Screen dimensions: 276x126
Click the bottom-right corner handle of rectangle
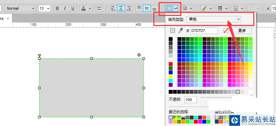pos(144,117)
